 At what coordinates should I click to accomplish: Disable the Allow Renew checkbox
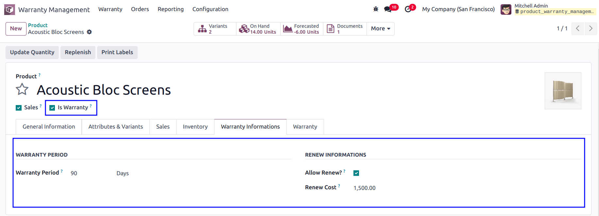pyautogui.click(x=356, y=173)
